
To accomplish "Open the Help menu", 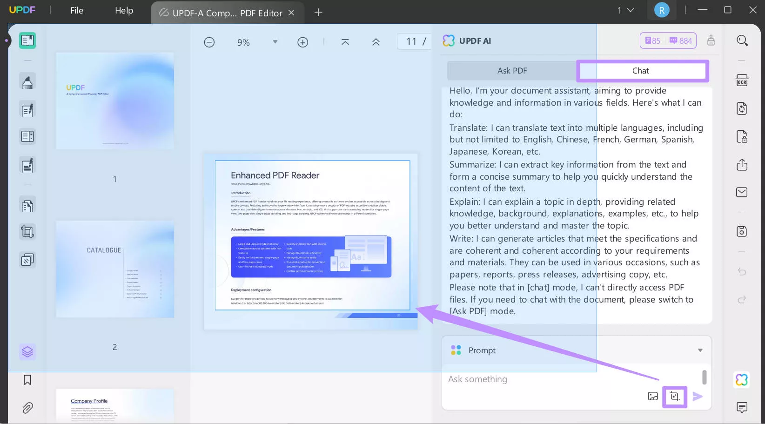I will (x=124, y=10).
